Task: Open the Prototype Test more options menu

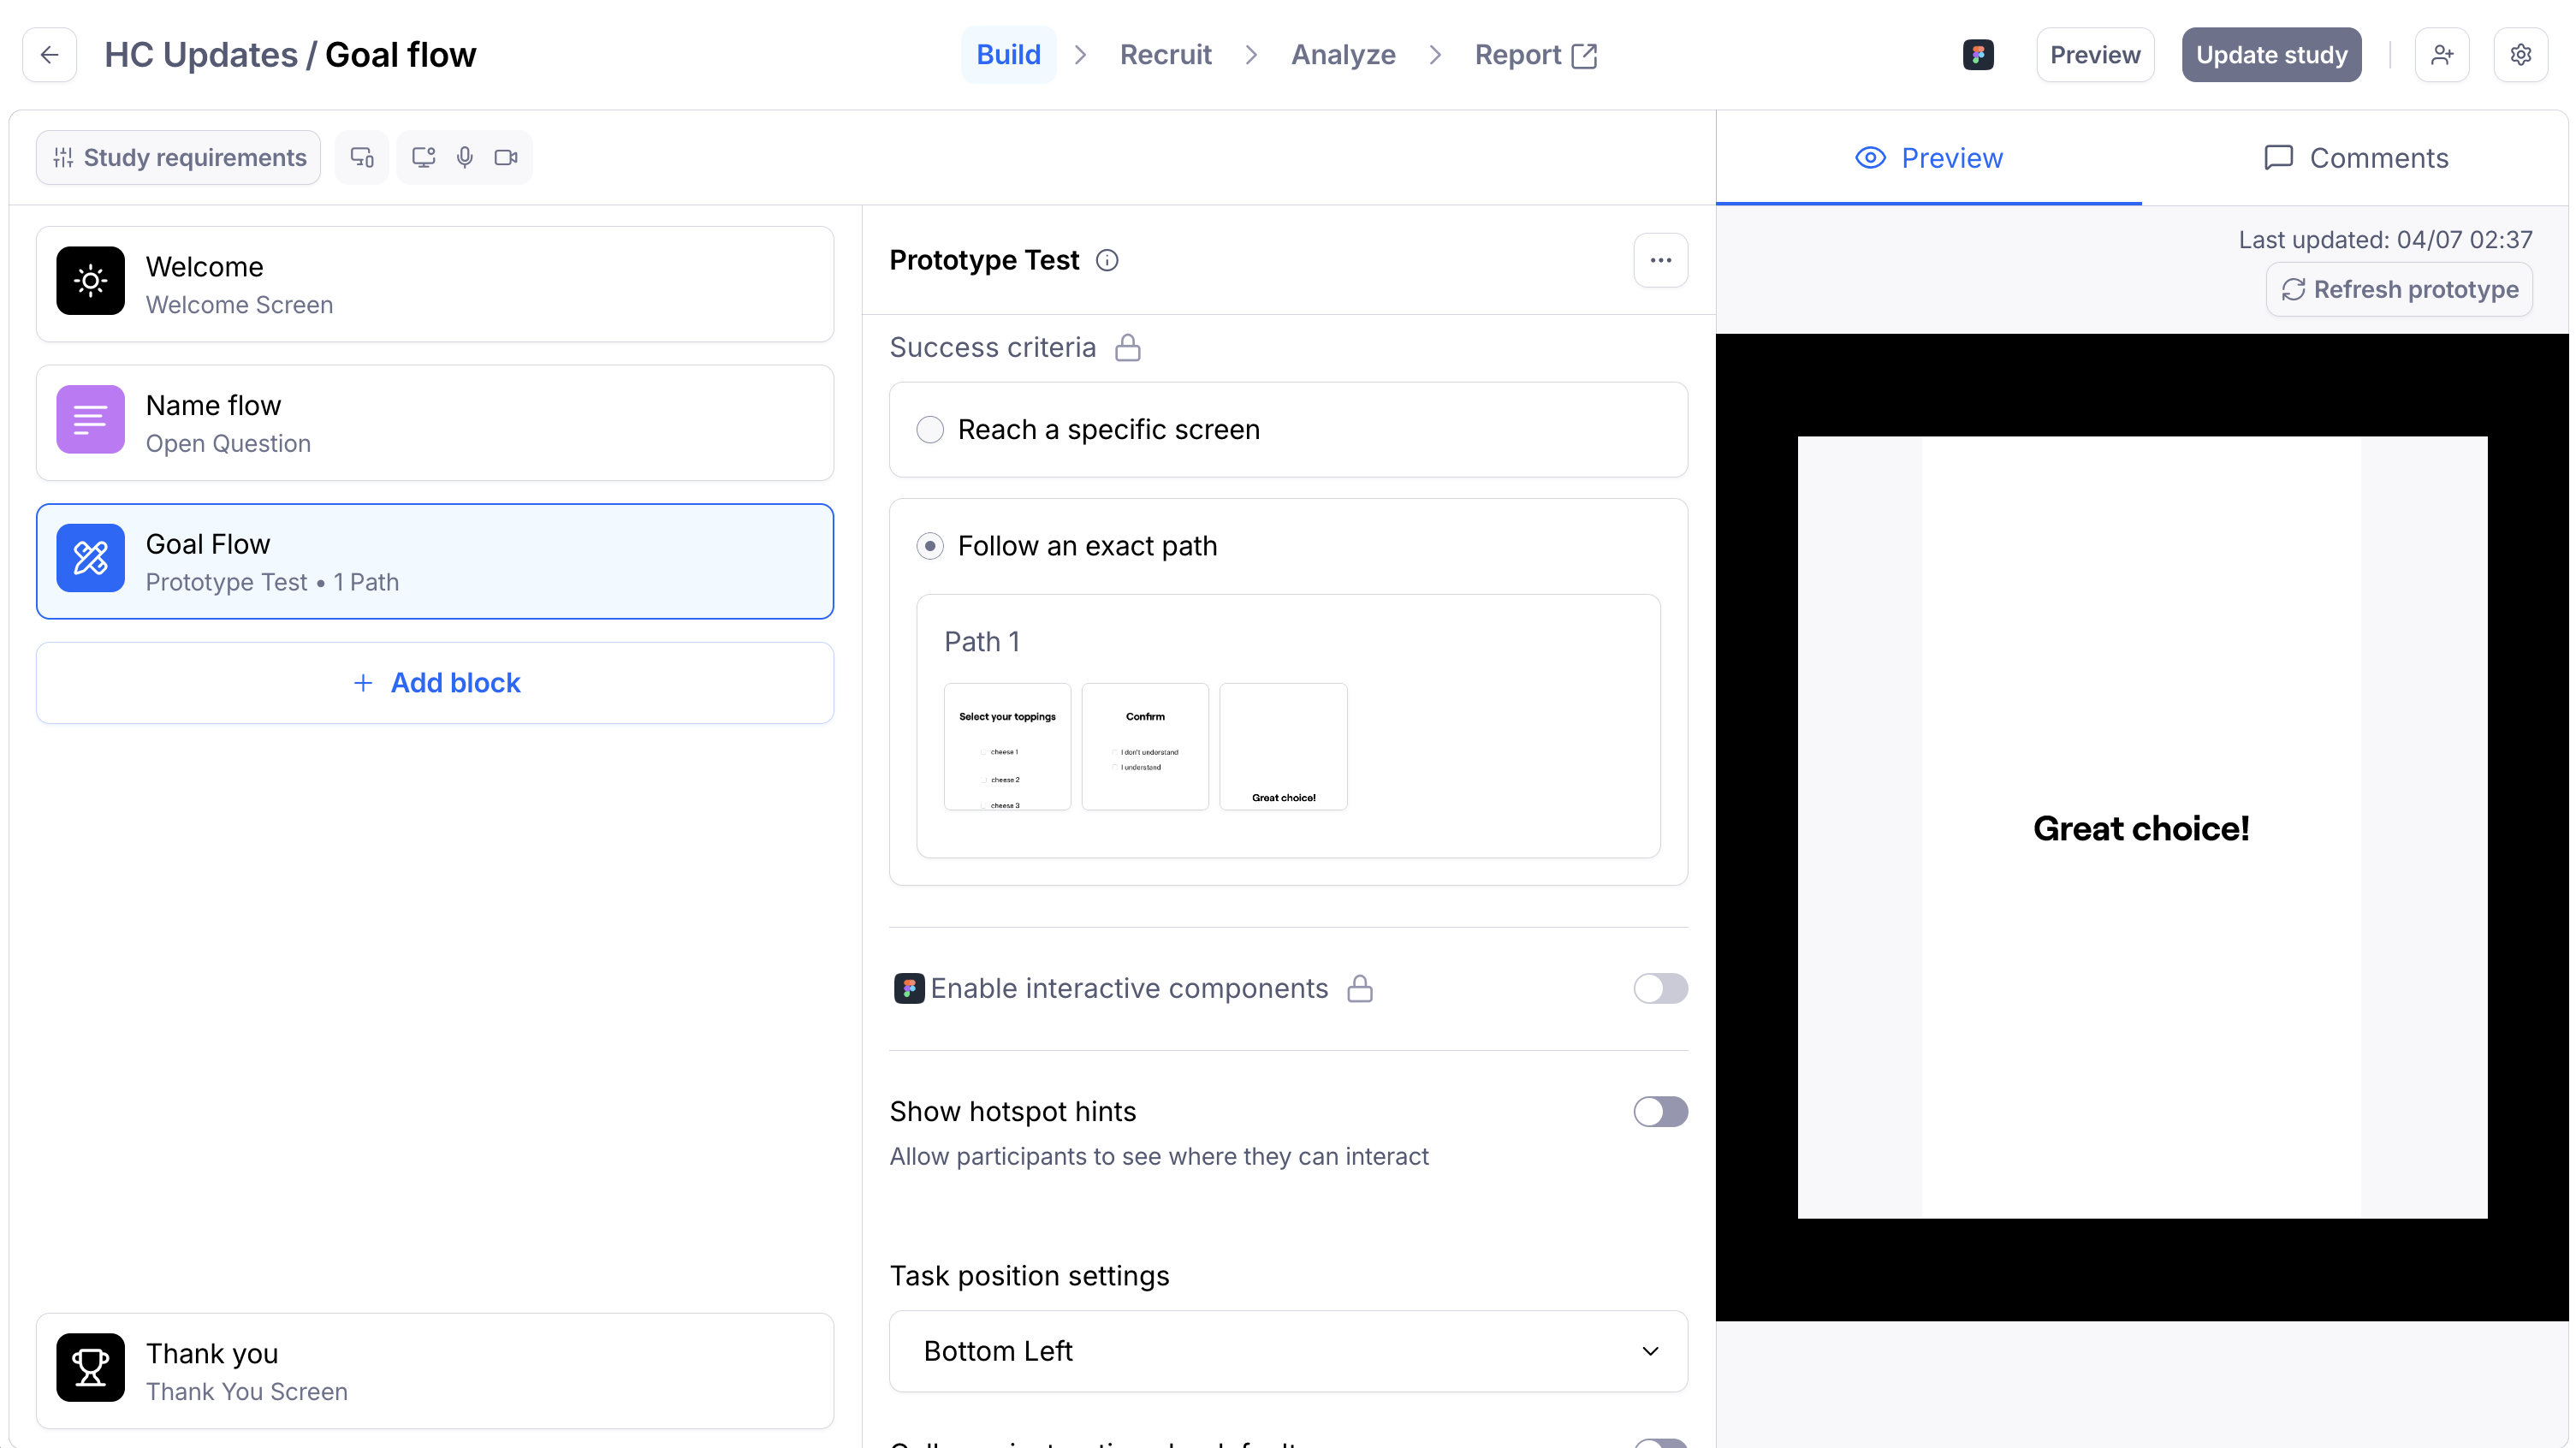Action: (1661, 261)
